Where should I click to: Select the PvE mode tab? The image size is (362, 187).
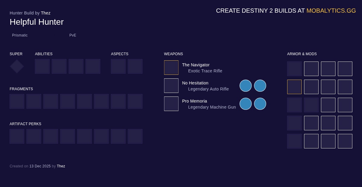coord(73,35)
